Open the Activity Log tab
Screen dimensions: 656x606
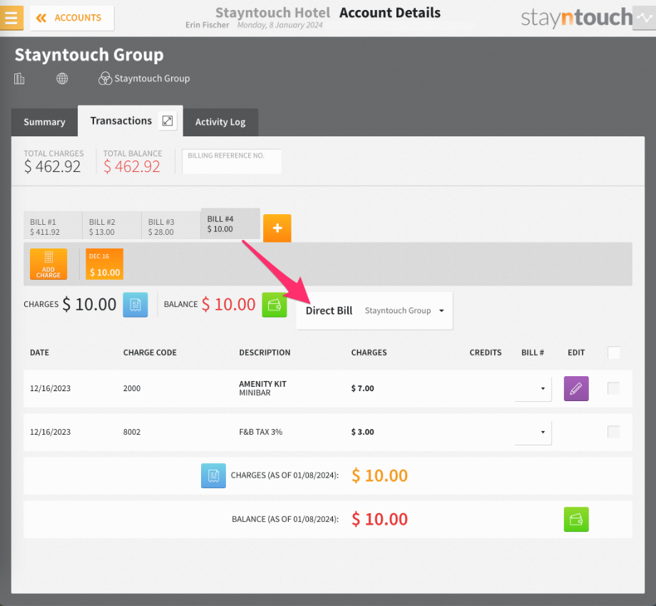220,122
